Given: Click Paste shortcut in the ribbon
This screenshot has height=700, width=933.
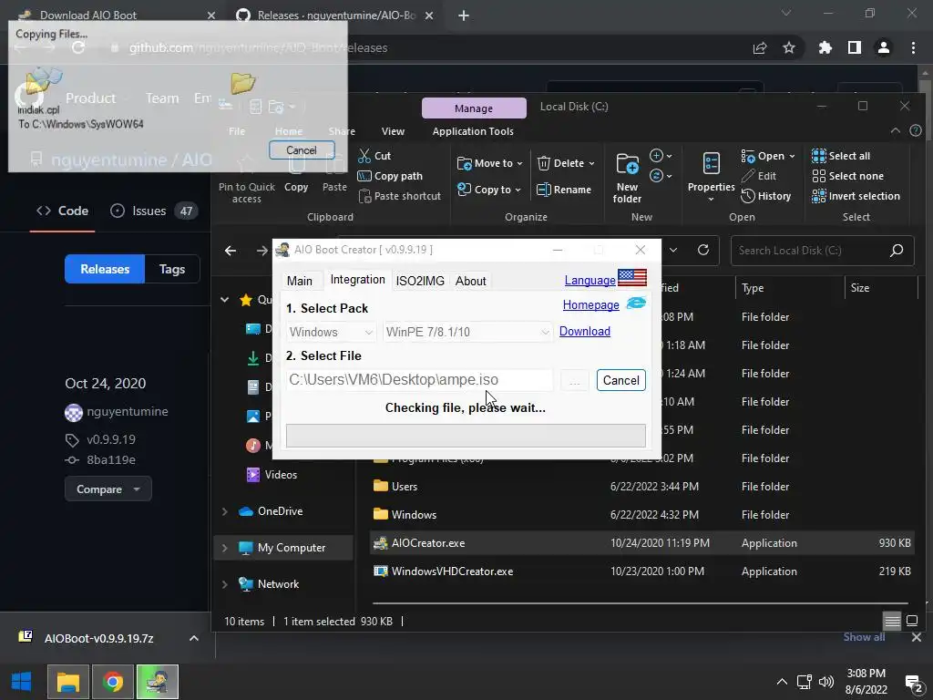Looking at the screenshot, I should pos(400,196).
